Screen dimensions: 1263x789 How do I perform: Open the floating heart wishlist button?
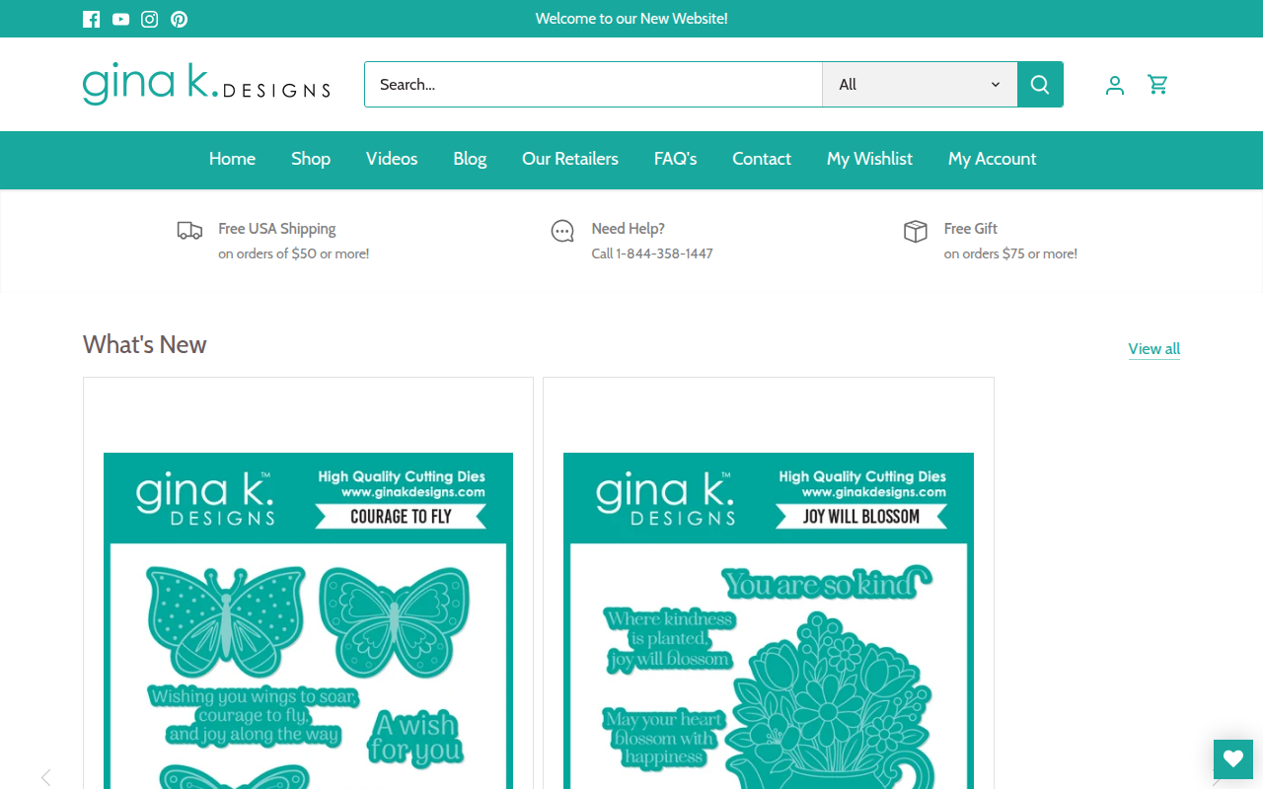click(x=1233, y=758)
